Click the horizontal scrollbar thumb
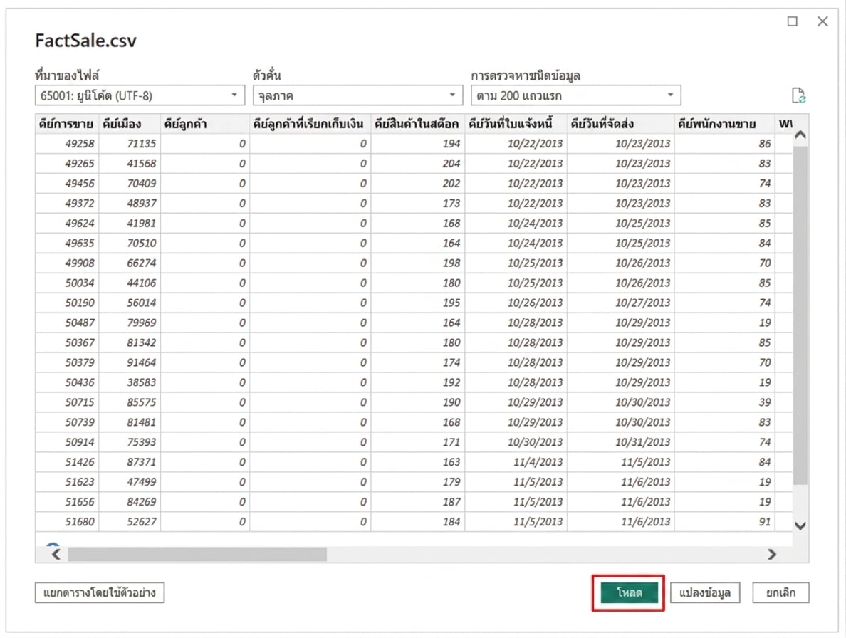The height and width of the screenshot is (638, 846). point(197,554)
